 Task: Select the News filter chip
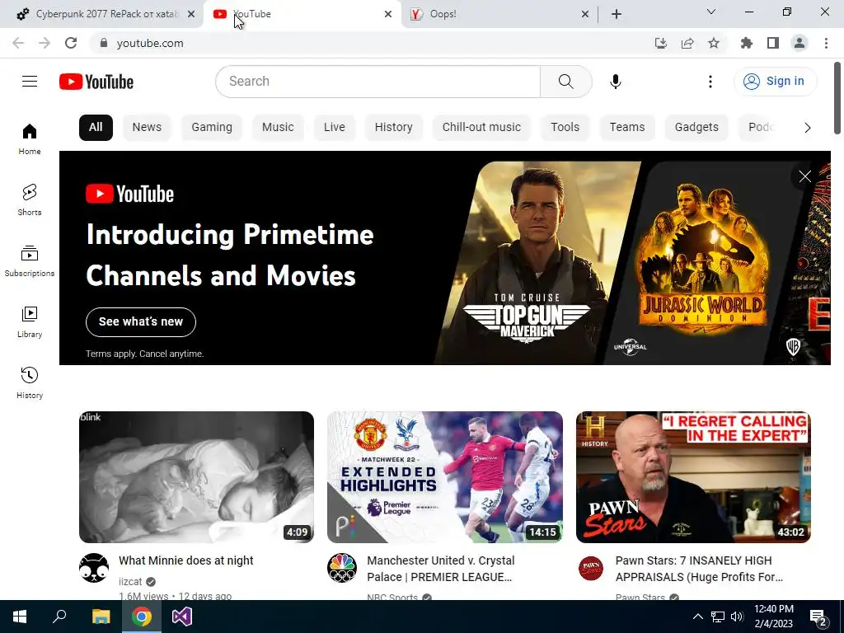[147, 128]
